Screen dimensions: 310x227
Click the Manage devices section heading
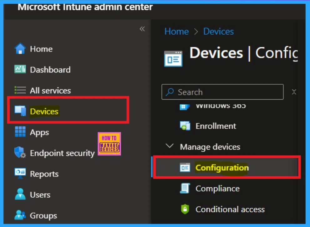click(210, 147)
